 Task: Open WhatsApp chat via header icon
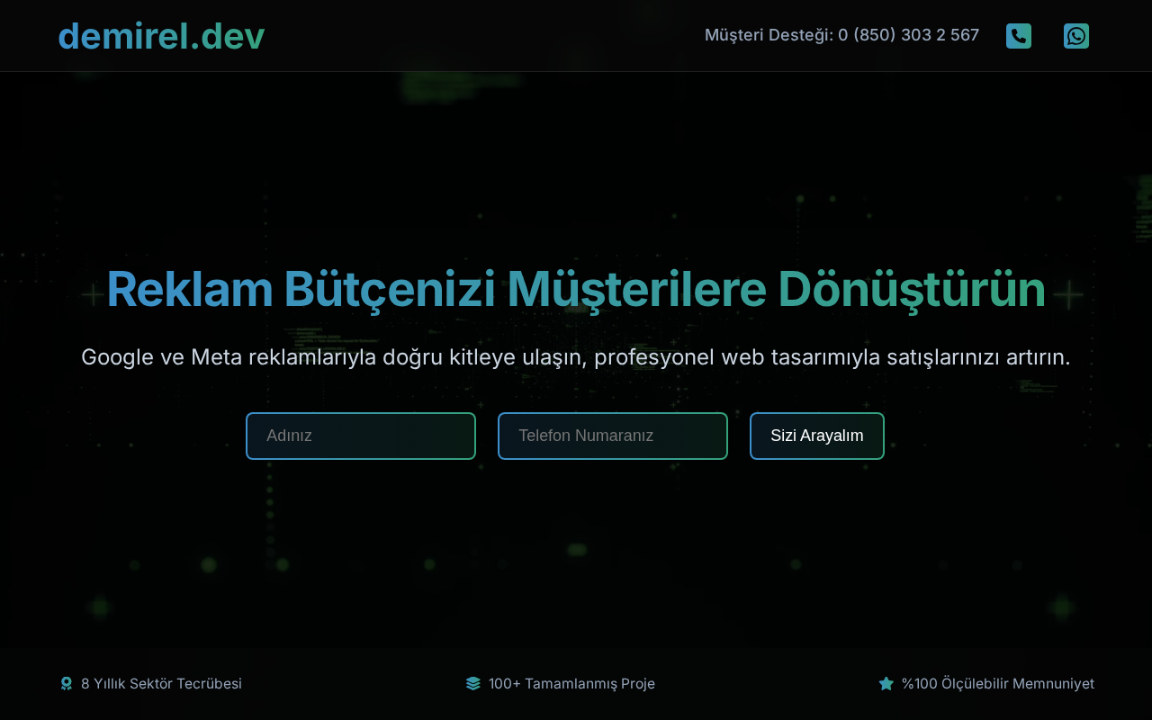1075,36
